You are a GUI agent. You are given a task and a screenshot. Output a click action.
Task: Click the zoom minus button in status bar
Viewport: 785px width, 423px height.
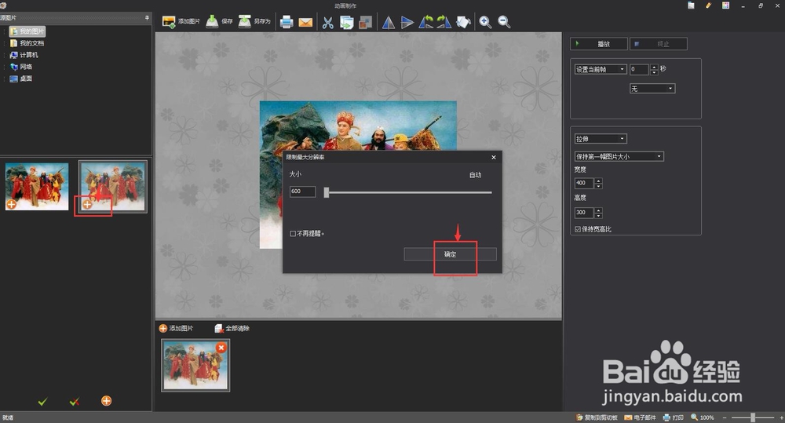coord(725,418)
